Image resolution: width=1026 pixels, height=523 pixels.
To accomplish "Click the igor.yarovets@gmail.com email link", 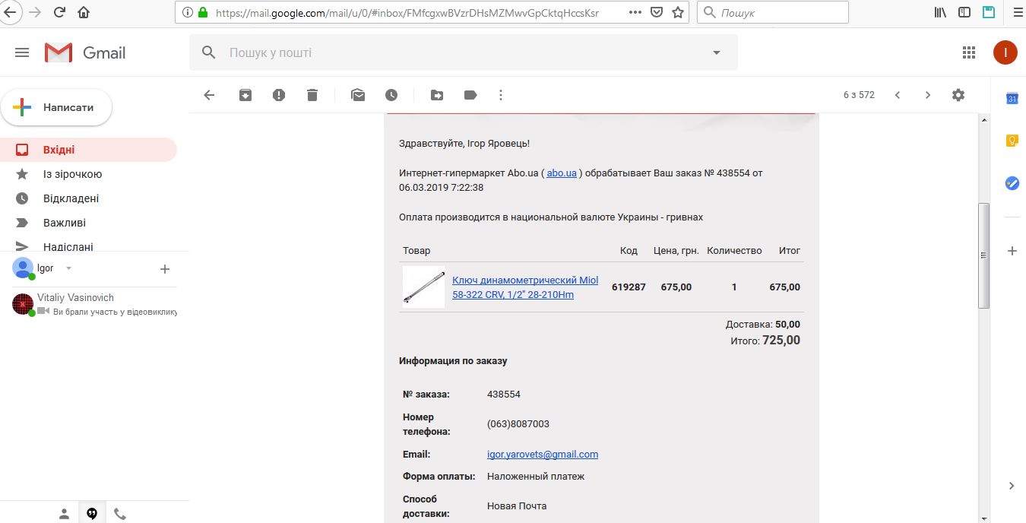I will pos(543,454).
